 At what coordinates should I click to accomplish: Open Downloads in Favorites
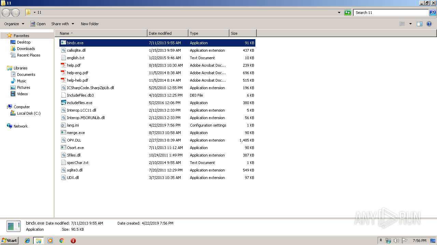[26, 49]
